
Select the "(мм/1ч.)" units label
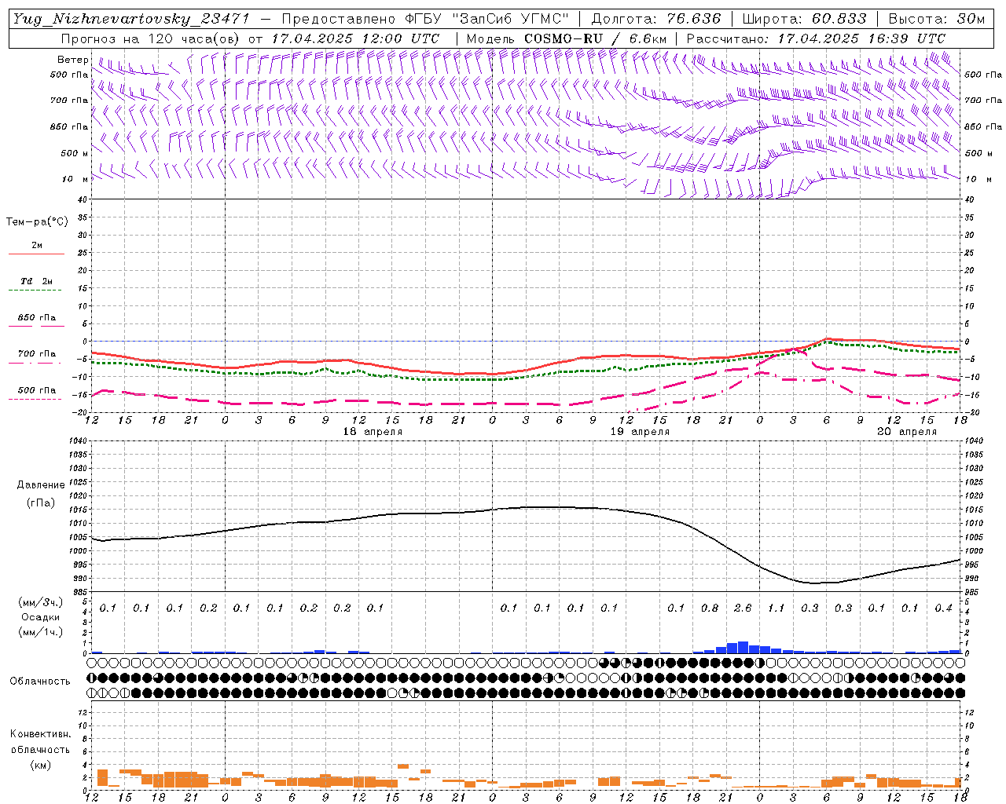coord(41,632)
